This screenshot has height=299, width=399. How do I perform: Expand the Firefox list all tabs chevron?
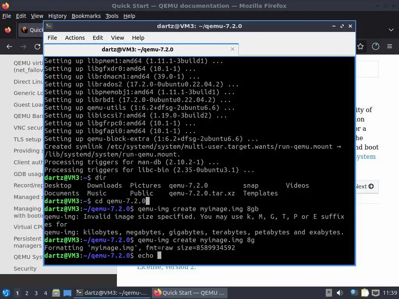(x=391, y=30)
